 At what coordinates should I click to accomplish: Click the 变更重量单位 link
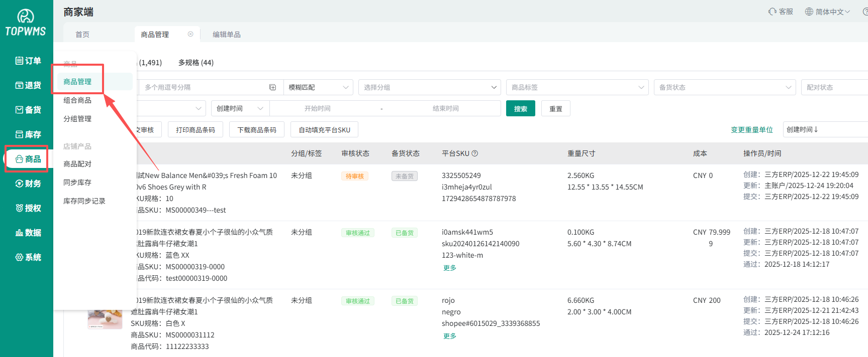coord(751,130)
